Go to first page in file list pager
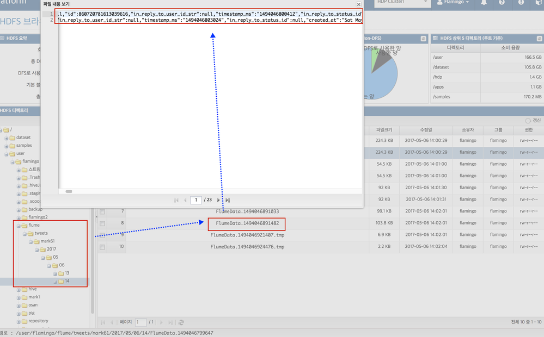Screen dimensions: 544x337 click(x=103, y=322)
